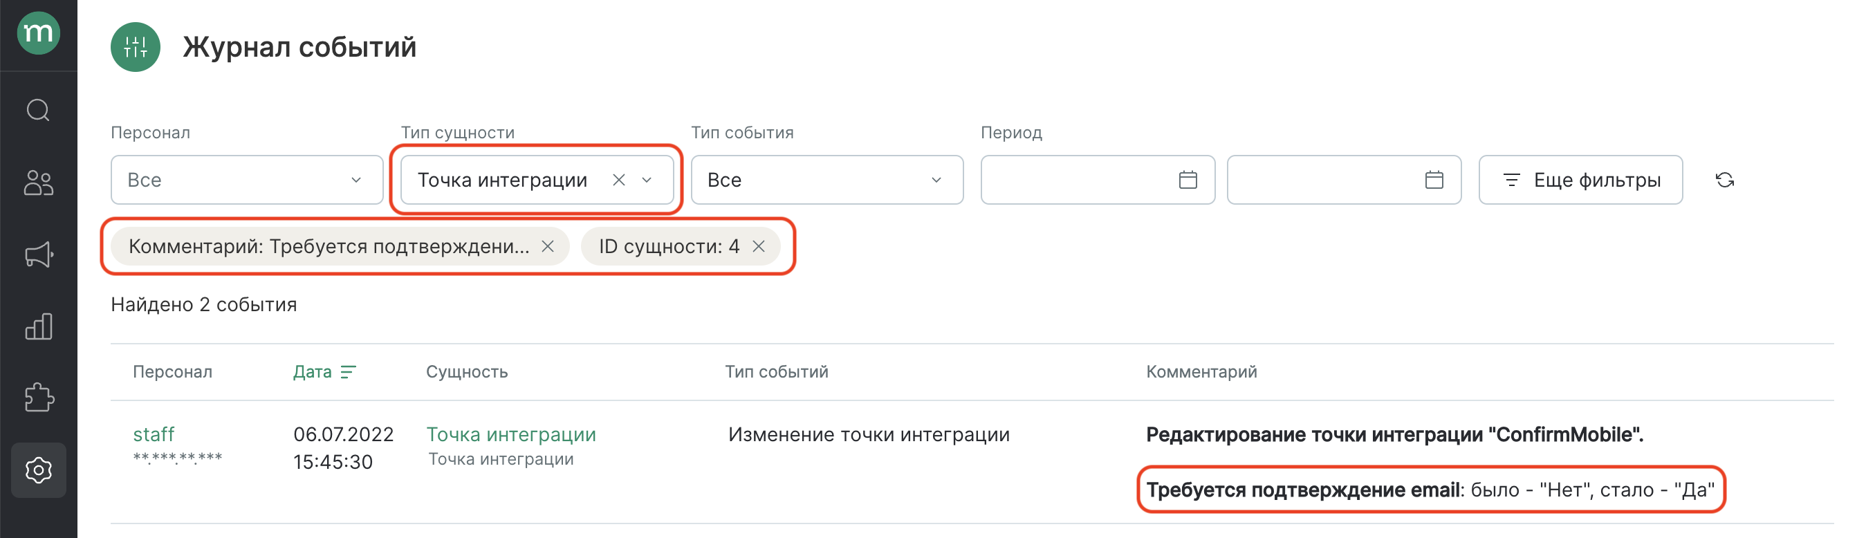1866x538 pixels.
Task: Remove the Комментарий filter chip
Action: pyautogui.click(x=548, y=246)
